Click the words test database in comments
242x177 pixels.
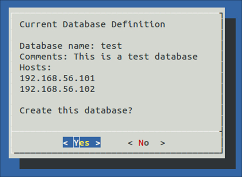tap(163, 57)
